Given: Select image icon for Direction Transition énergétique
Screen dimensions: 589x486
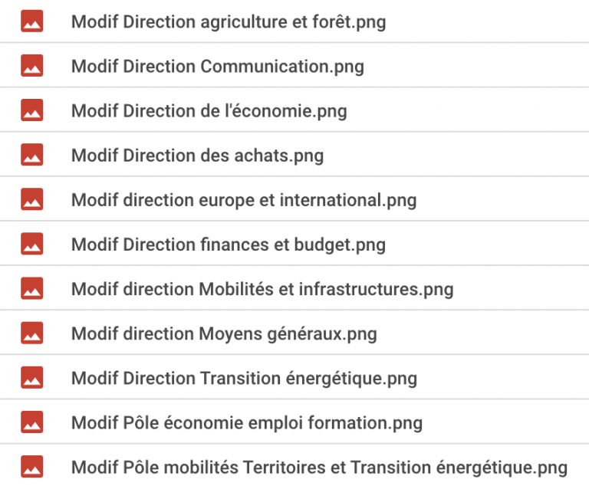Looking at the screenshot, I should click(32, 377).
